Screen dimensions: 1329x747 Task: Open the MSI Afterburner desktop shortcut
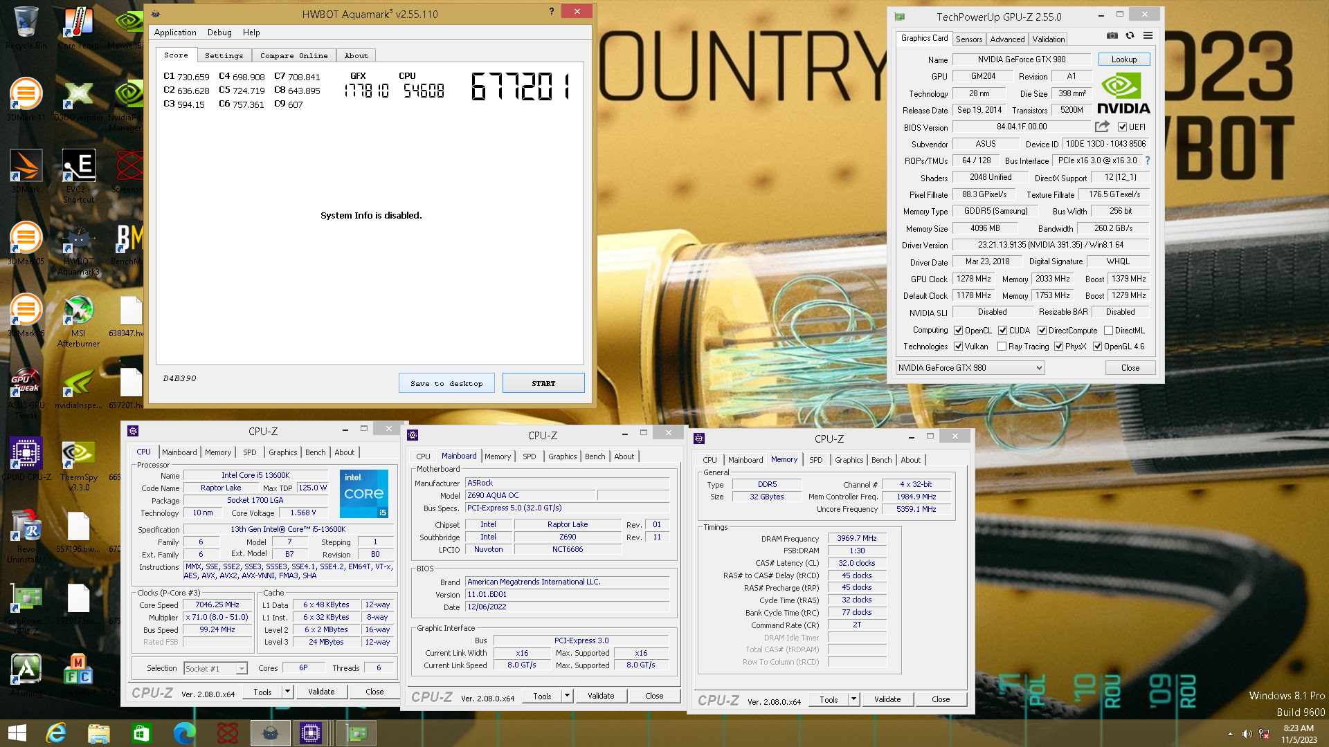click(x=78, y=321)
